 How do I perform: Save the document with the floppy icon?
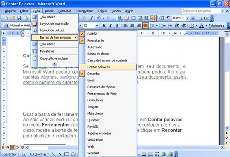20,18
